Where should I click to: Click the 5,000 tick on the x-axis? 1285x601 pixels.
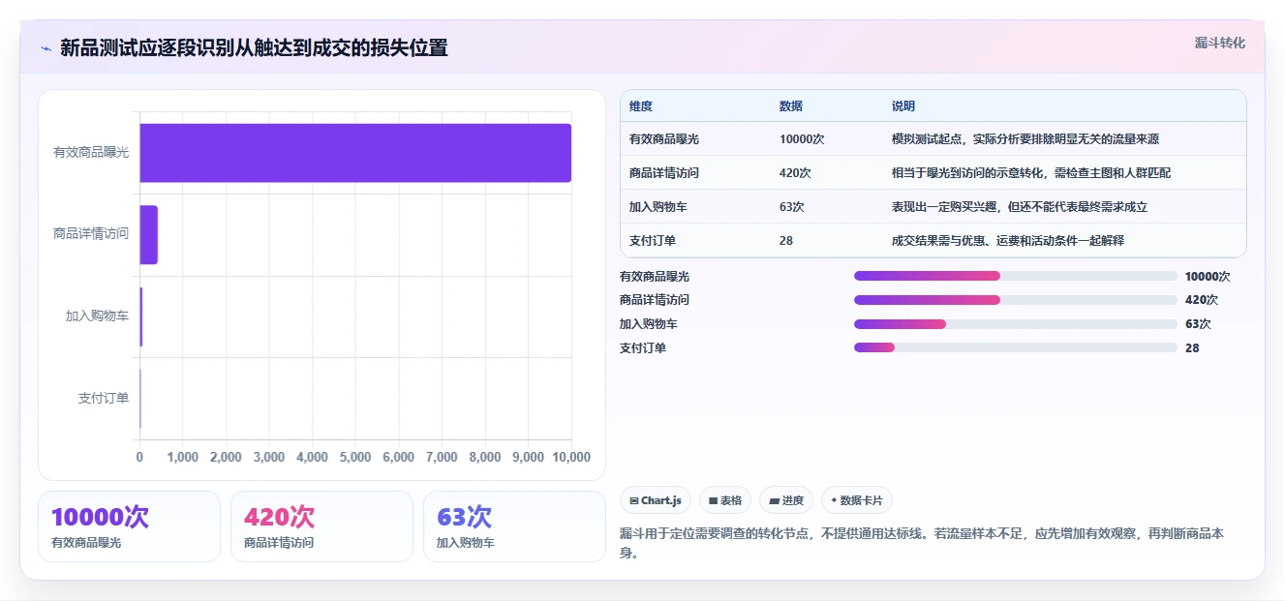coord(355,458)
